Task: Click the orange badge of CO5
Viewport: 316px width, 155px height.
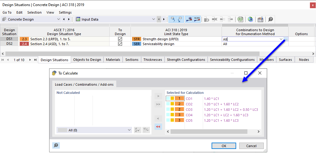Action: [179, 120]
